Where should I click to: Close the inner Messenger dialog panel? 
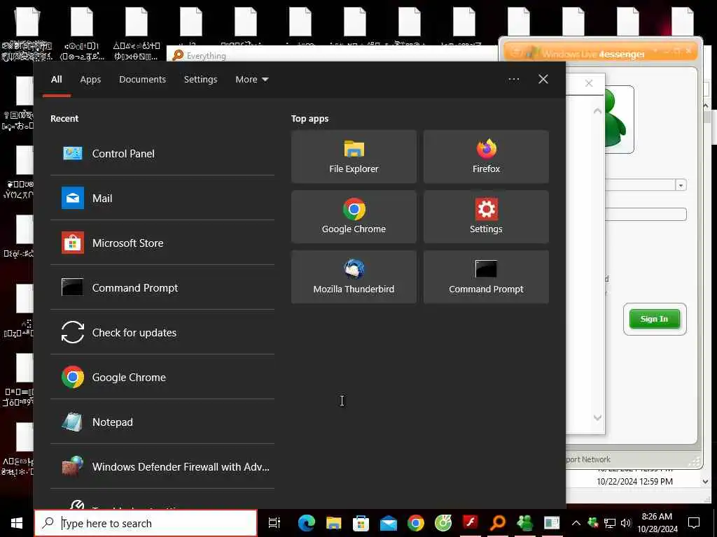589,83
